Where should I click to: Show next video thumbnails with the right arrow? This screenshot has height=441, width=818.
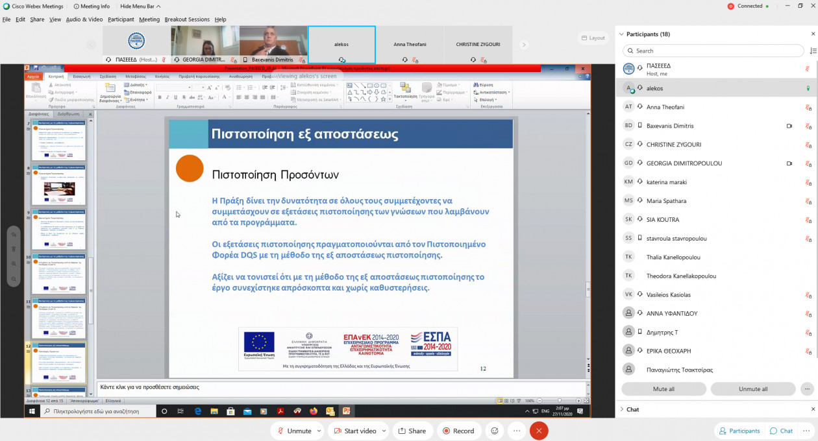tap(524, 45)
